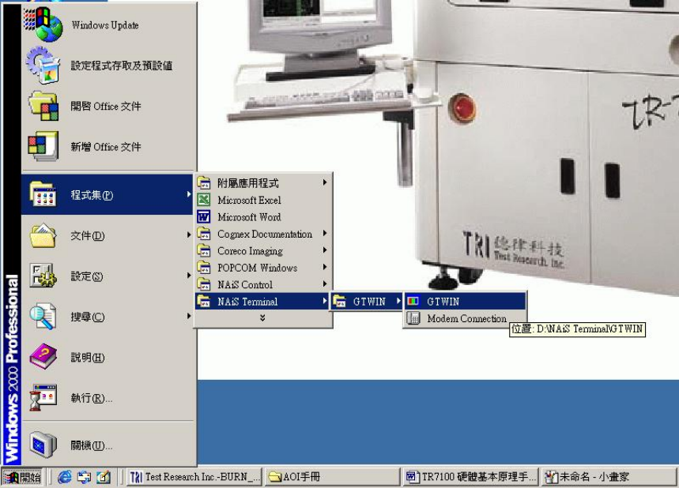Expand the NAiS Control submenu arrow
679x488 pixels.
tap(325, 283)
